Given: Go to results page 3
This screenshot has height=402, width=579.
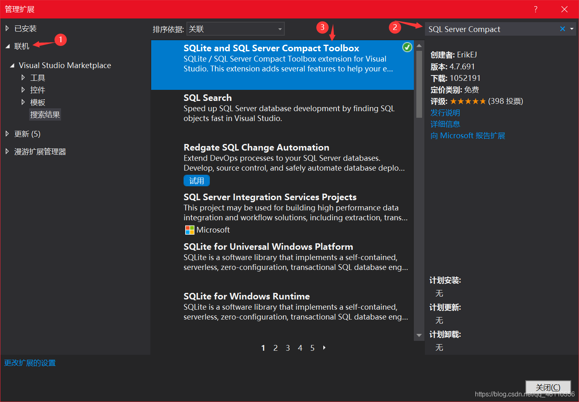Looking at the screenshot, I should tap(288, 348).
